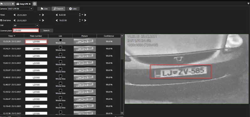Check Musta lista box for 12.40.57 row
The image size is (250, 117).
pyautogui.click(x=61, y=83)
